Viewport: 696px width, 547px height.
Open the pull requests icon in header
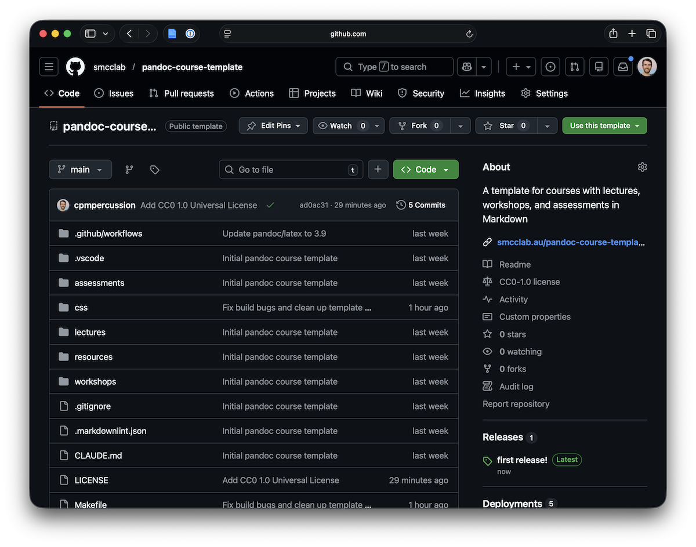pyautogui.click(x=574, y=66)
